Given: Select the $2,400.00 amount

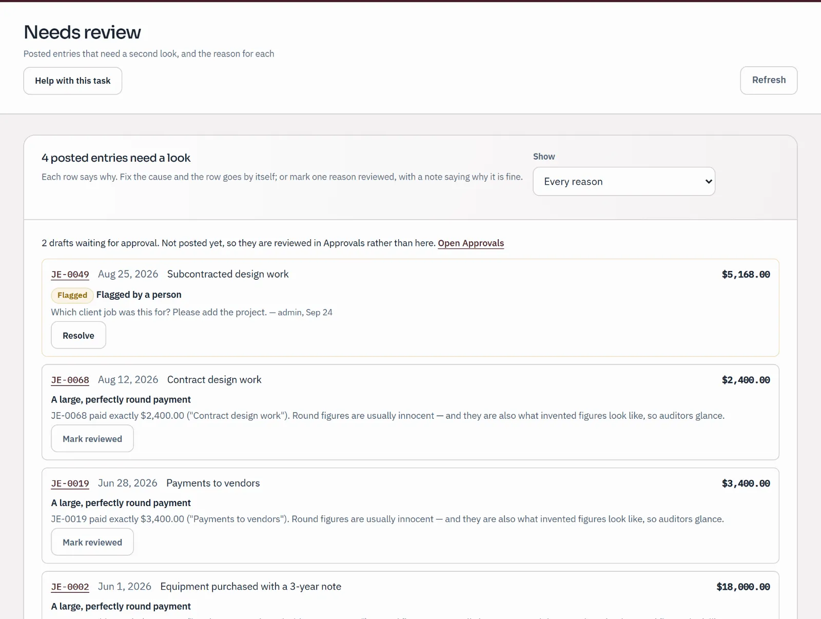Looking at the screenshot, I should point(746,380).
